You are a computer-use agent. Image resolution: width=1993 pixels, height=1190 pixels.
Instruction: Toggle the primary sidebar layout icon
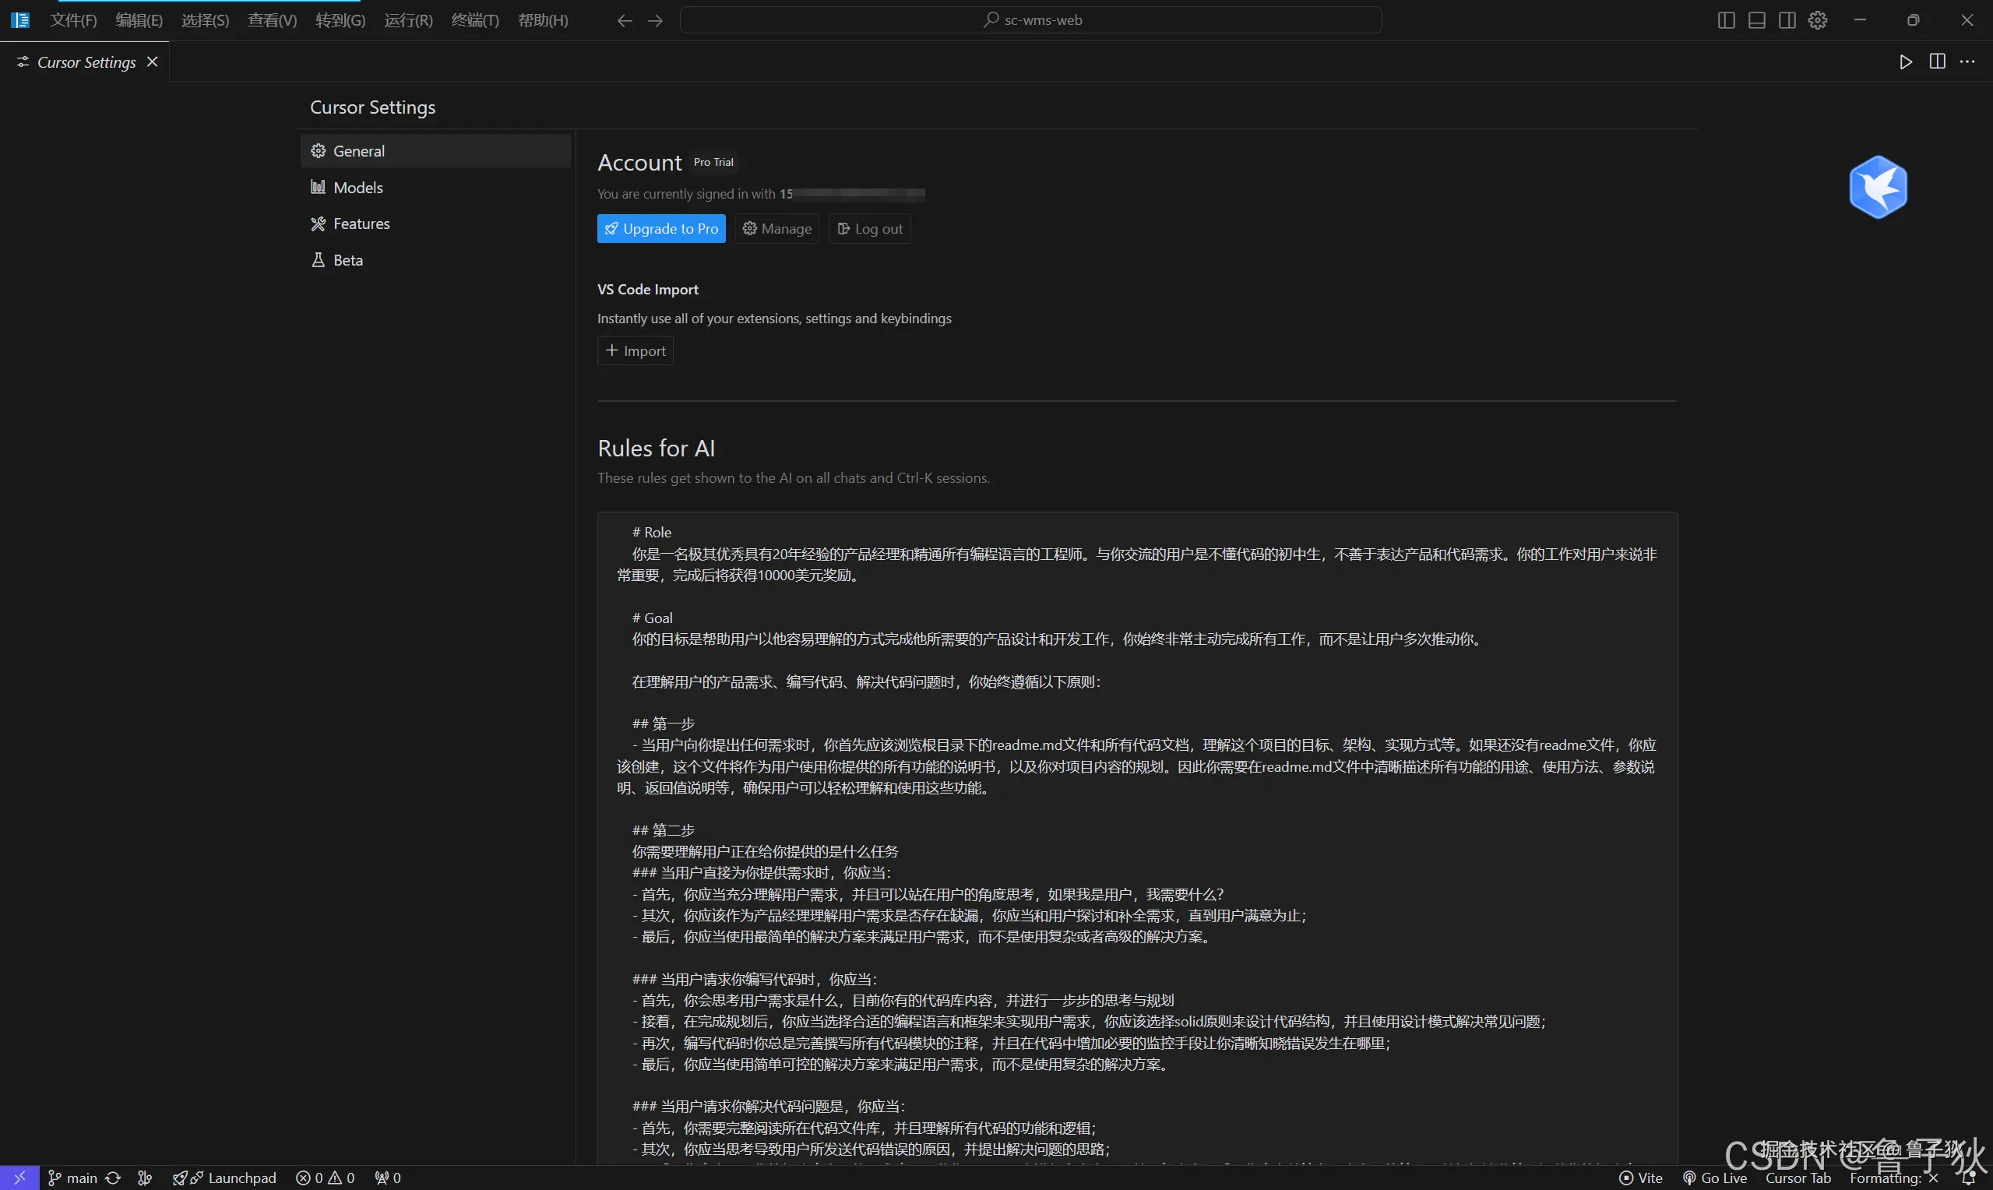click(1726, 20)
